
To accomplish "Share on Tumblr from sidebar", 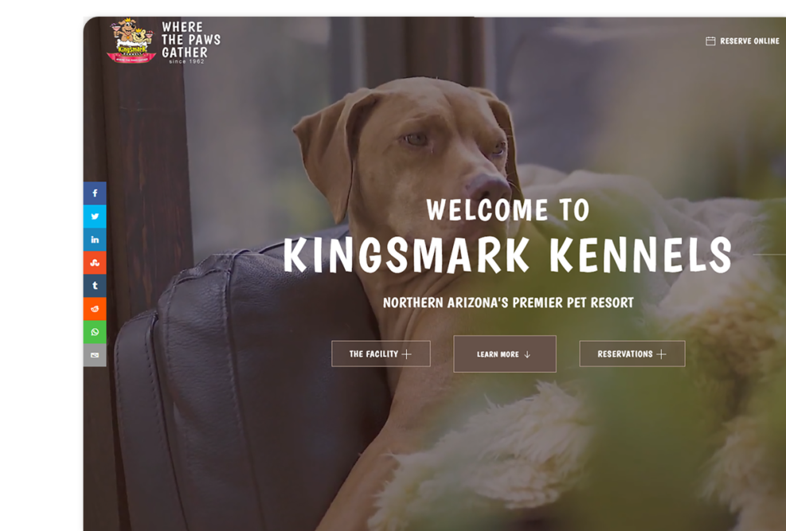I will (95, 286).
